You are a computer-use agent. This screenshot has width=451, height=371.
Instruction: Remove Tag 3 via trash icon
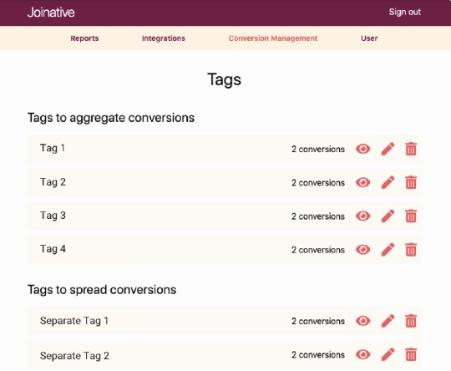coord(411,216)
